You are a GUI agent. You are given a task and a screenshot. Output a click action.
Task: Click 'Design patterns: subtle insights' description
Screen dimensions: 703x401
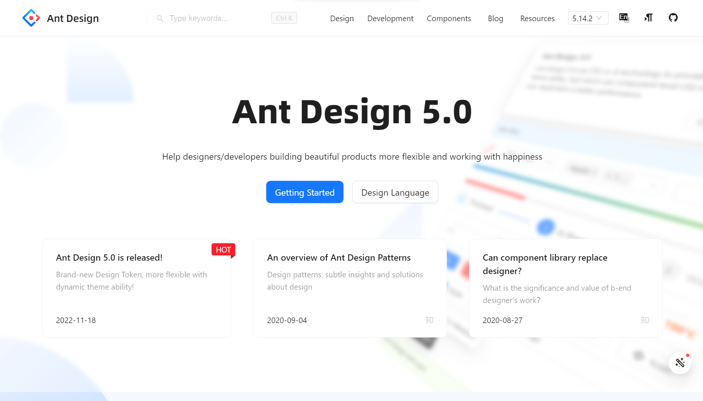tap(345, 281)
